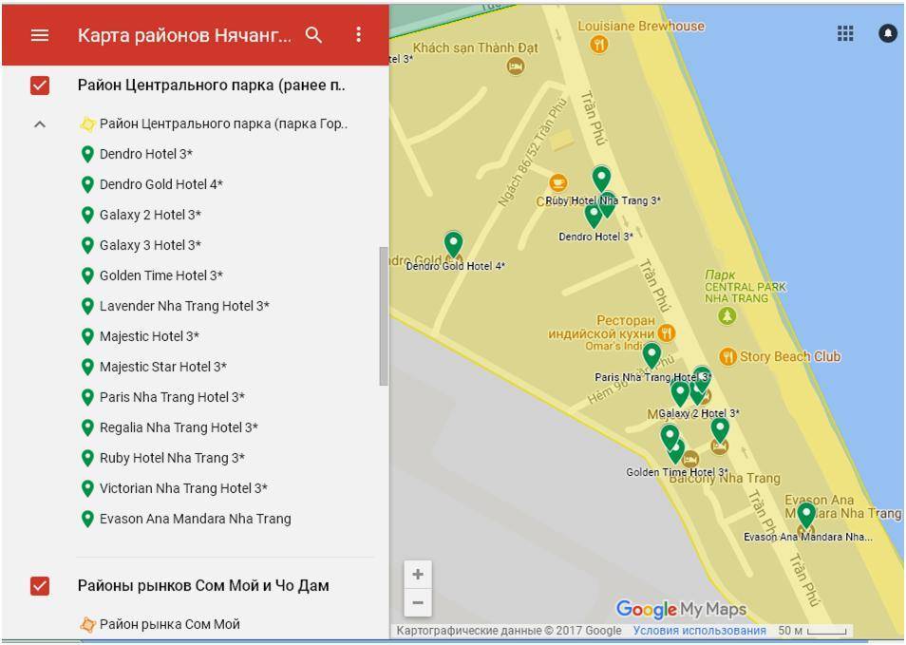Click the Central Park Nha Trang tree icon
This screenshot has height=645, width=906.
tap(727, 315)
